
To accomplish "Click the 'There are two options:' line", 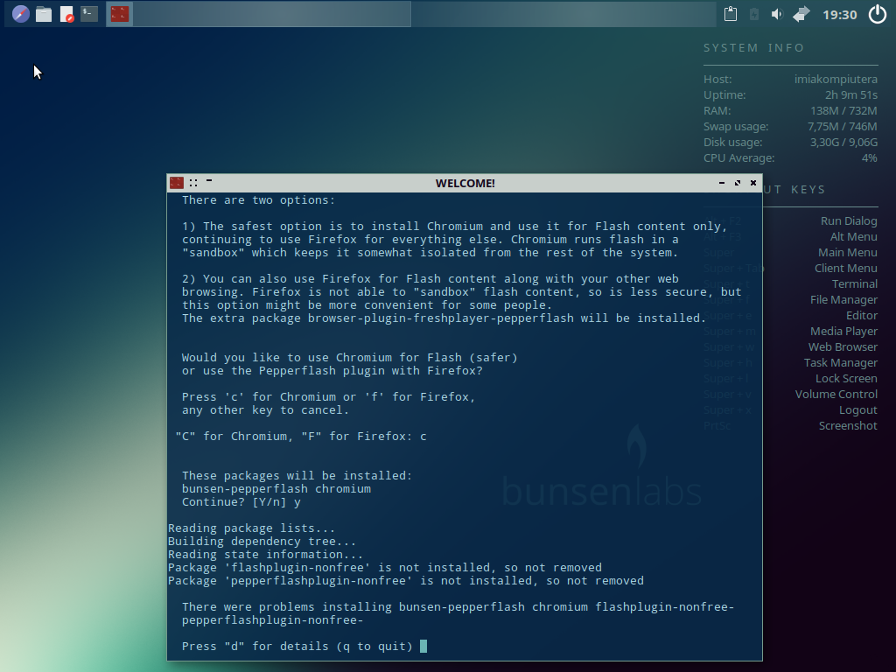I will [258, 200].
